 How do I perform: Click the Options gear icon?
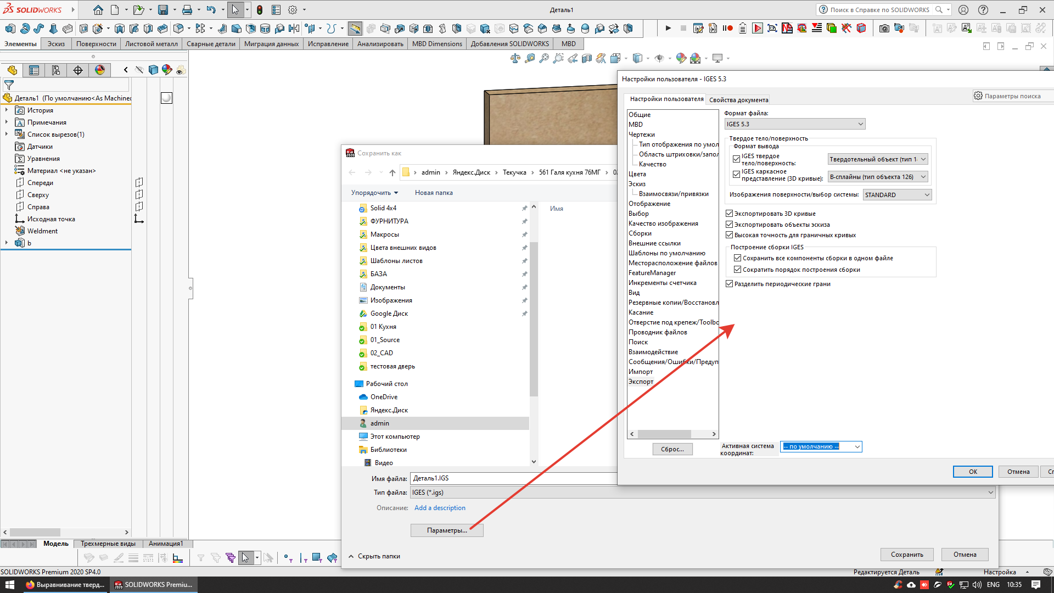[293, 10]
